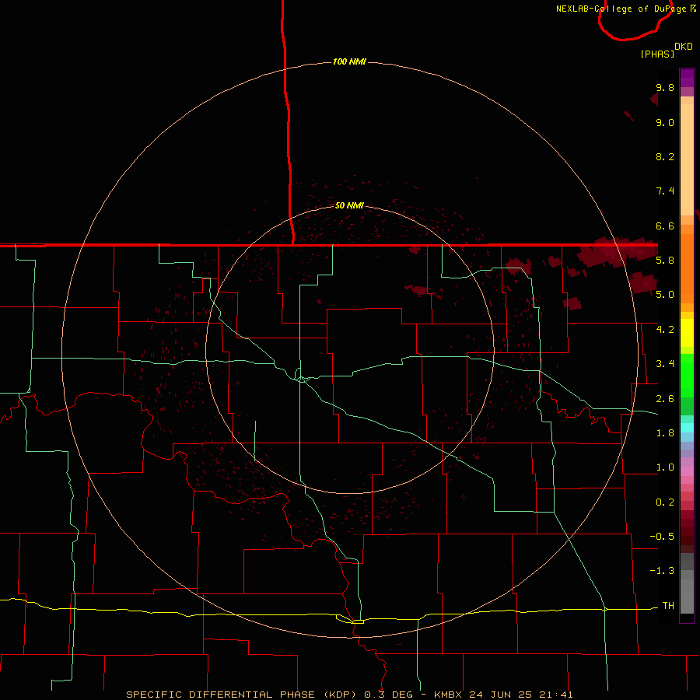The width and height of the screenshot is (700, 700).
Task: Click the TH threshold label on the scale
Action: coord(668,606)
